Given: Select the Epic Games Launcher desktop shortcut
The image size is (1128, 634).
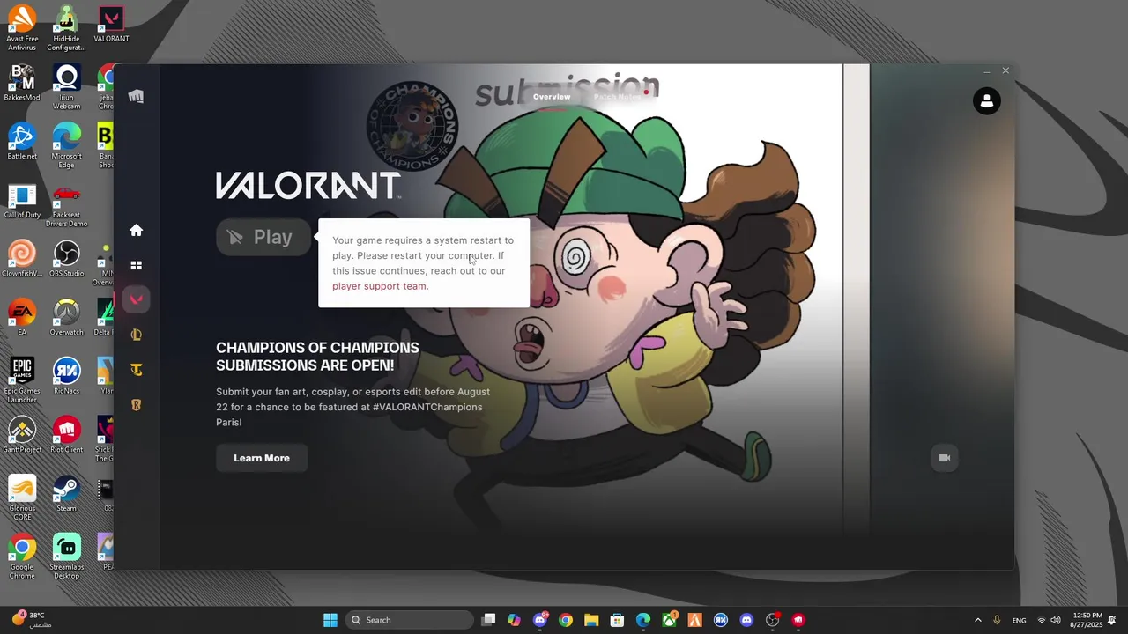Looking at the screenshot, I should tap(22, 380).
